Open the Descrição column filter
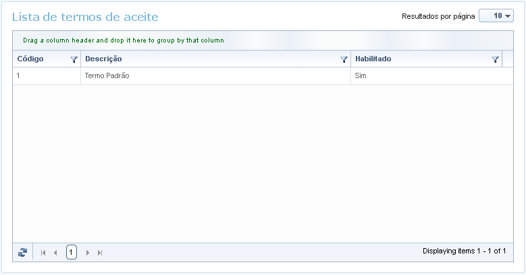526x275 pixels. coord(344,59)
